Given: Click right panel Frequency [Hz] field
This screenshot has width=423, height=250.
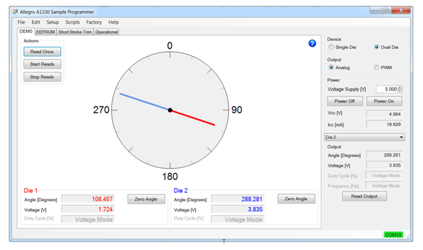Looking at the screenshot, I should (384, 186).
